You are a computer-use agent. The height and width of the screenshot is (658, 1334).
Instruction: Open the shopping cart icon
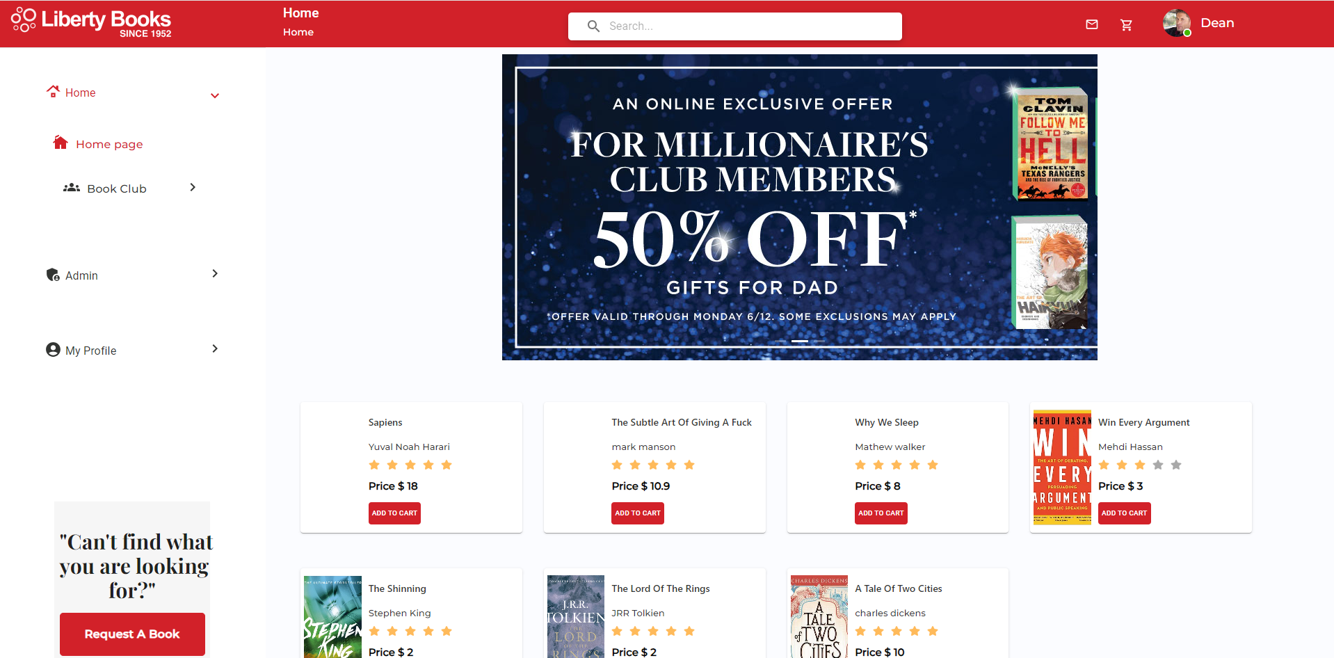point(1127,25)
